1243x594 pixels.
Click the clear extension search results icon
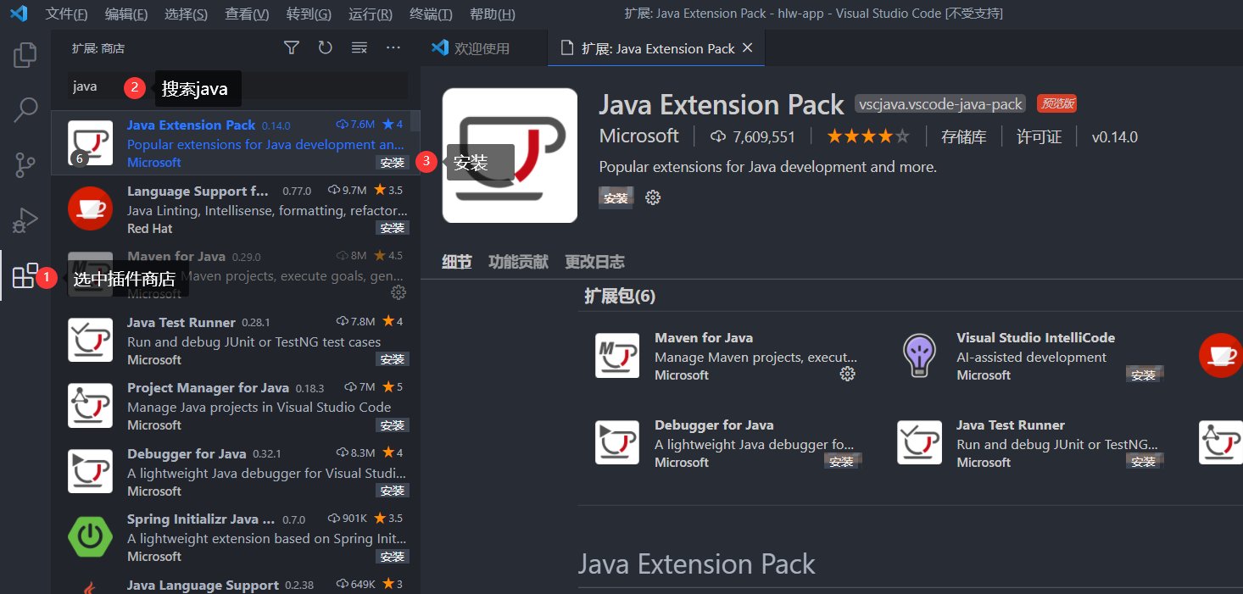(359, 47)
